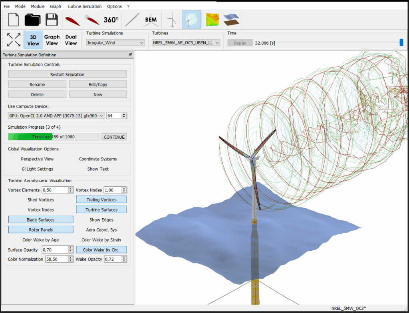Screen dimensions: 409x313
Task: Toggle Blade Surfaces visibility
Action: pyautogui.click(x=41, y=219)
